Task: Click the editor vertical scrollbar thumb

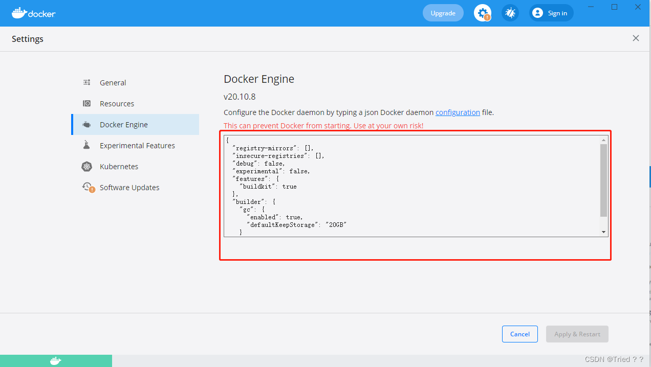Action: tap(604, 180)
